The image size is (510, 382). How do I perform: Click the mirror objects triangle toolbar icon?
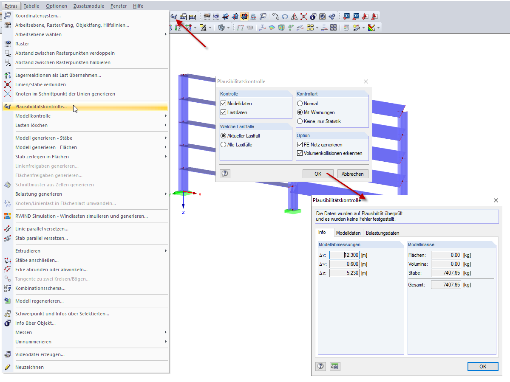294,17
